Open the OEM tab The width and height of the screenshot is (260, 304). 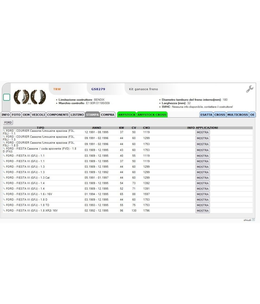click(x=26, y=115)
